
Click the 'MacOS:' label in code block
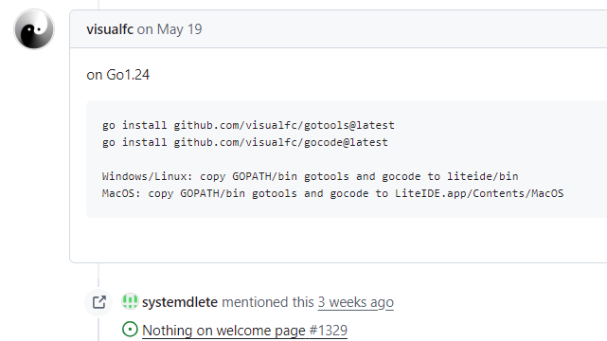click(x=121, y=193)
